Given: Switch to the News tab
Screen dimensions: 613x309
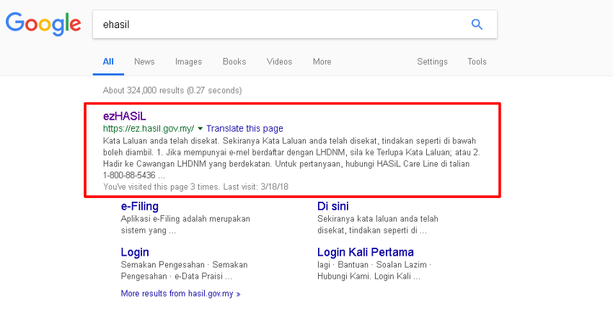Looking at the screenshot, I should point(144,62).
